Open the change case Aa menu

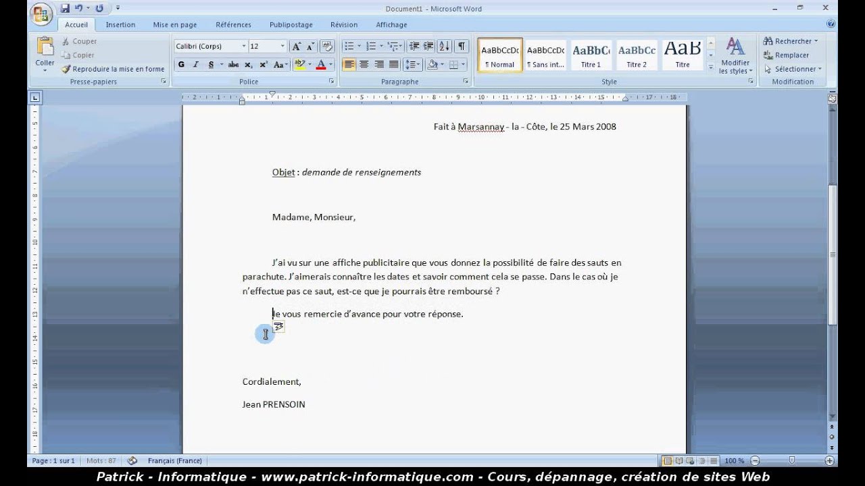[280, 65]
